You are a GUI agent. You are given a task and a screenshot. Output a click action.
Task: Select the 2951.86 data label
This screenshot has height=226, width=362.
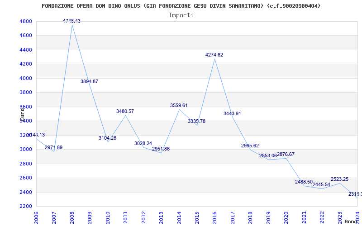click(161, 149)
